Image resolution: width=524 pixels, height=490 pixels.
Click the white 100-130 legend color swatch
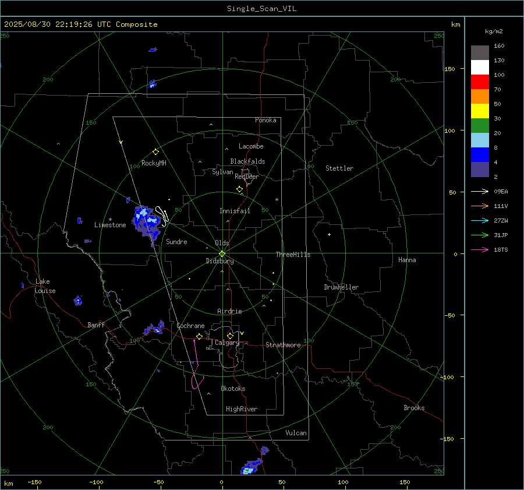coord(480,68)
